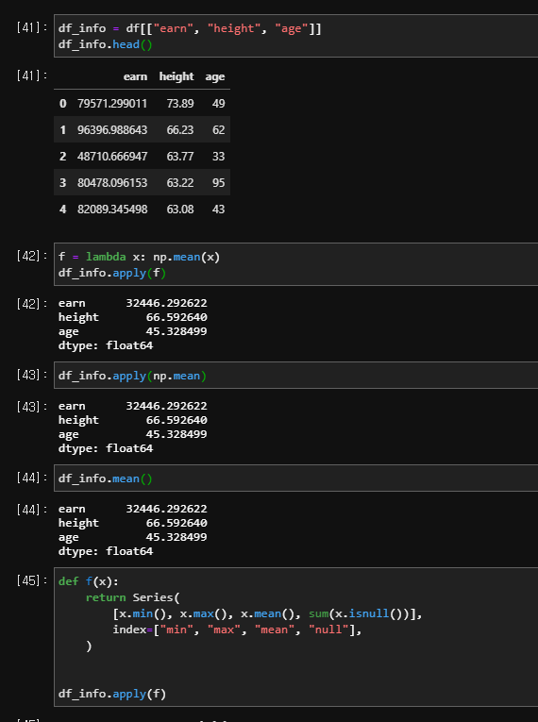Click the df_info.head() line
This screenshot has width=538, height=722.
tap(105, 44)
